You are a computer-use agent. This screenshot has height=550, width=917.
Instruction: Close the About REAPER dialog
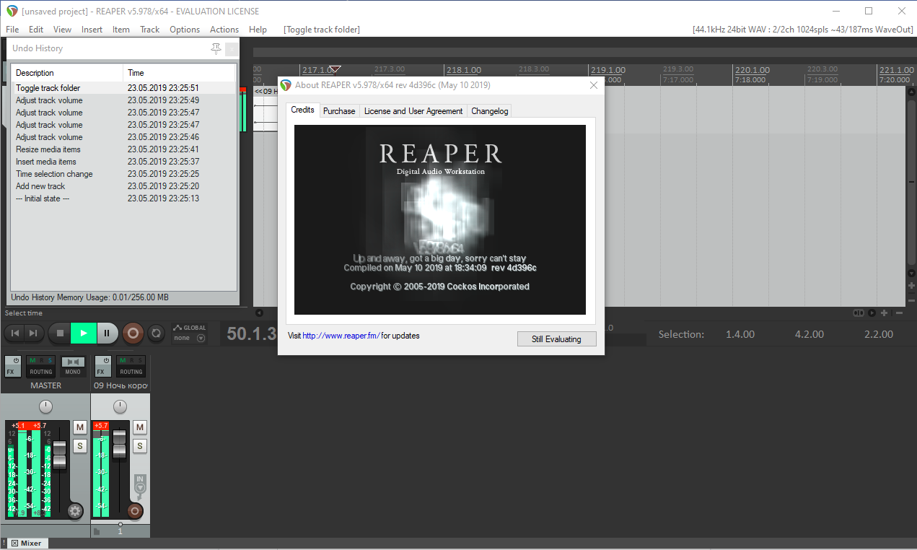pos(594,85)
